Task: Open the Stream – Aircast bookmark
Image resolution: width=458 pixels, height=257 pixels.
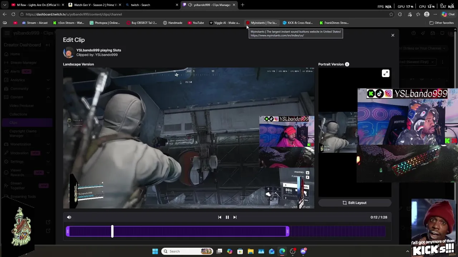Action: click(x=35, y=23)
